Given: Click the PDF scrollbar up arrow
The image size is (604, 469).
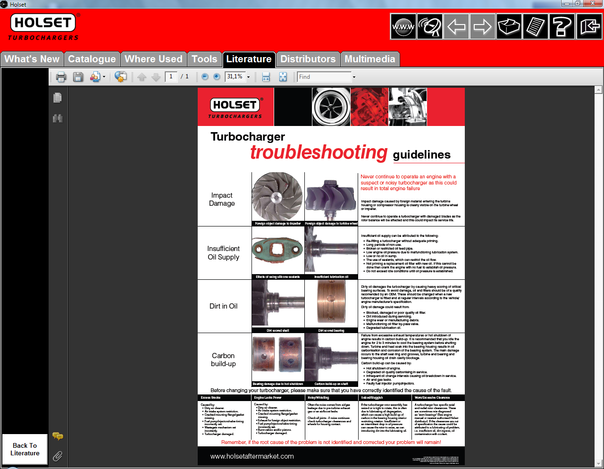Looking at the screenshot, I should 598,90.
